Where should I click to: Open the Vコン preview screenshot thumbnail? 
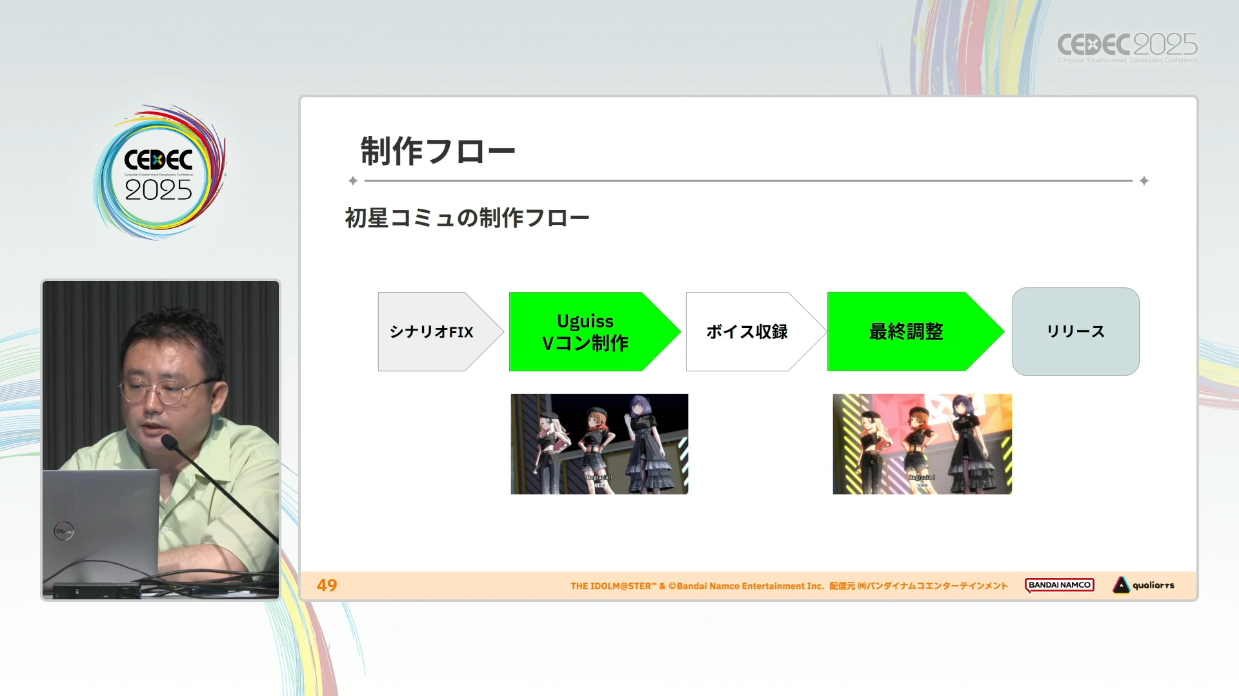click(599, 444)
